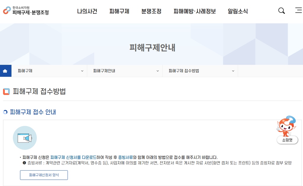Image resolution: width=303 pixels, height=186 pixels.
Task: Expand the 피해구제 접수방법 breadcrumb dropdown
Action: 200,71
